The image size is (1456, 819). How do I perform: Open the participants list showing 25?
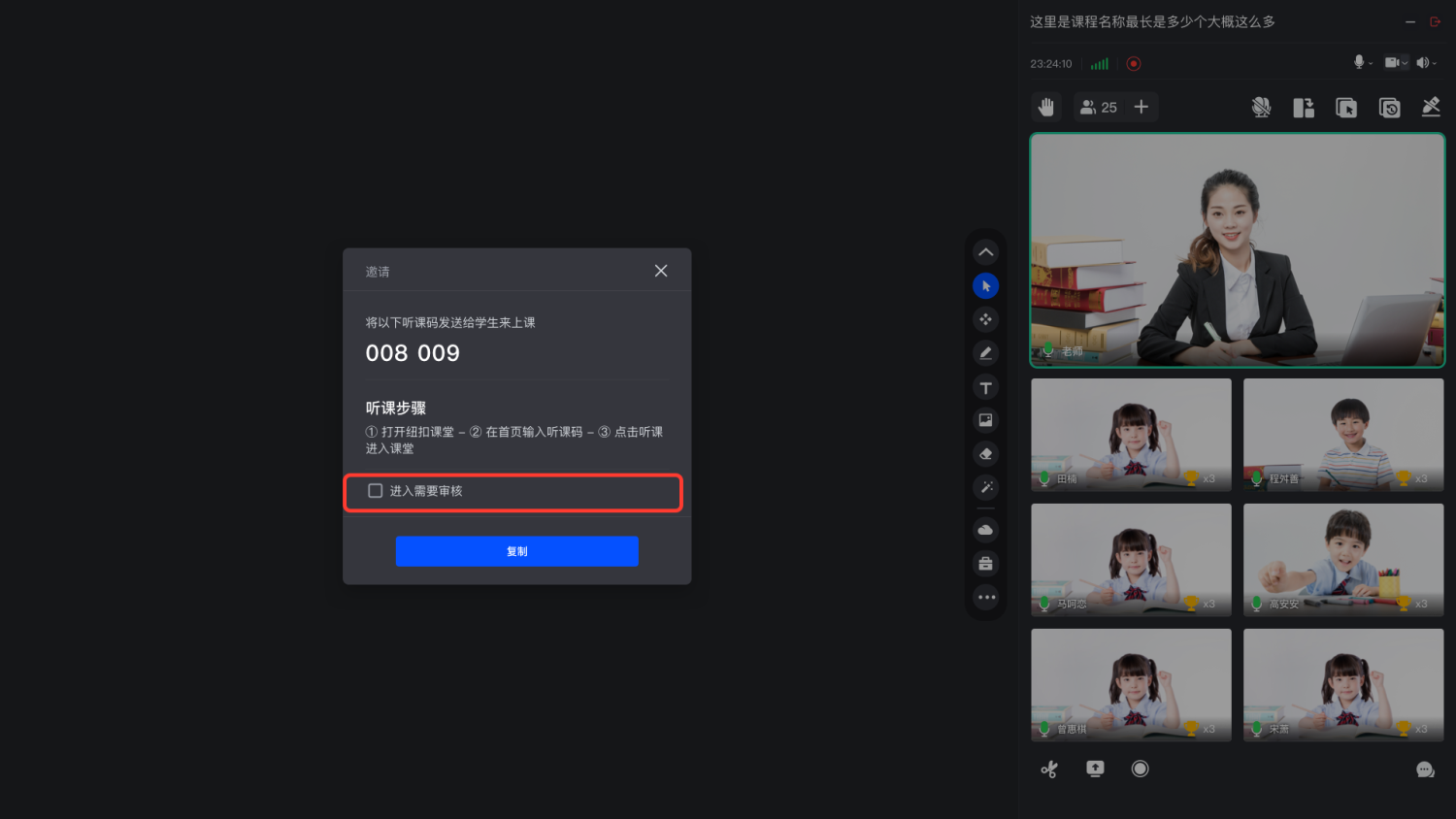(1099, 107)
